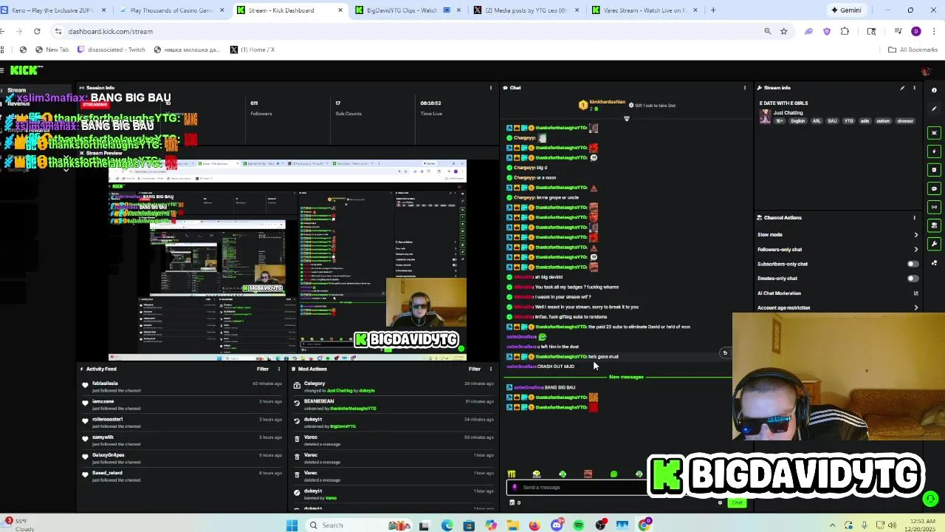Image resolution: width=945 pixels, height=532 pixels.
Task: Enable Emotes-only chat switch
Action: click(913, 279)
